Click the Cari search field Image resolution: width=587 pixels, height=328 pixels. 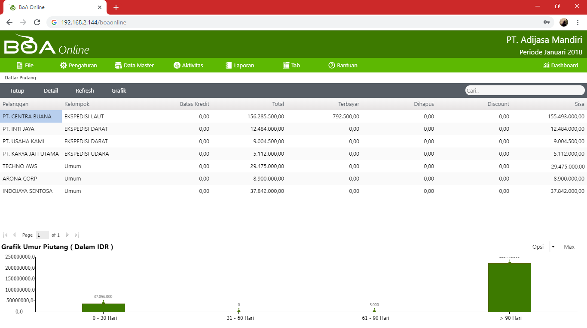coord(524,90)
